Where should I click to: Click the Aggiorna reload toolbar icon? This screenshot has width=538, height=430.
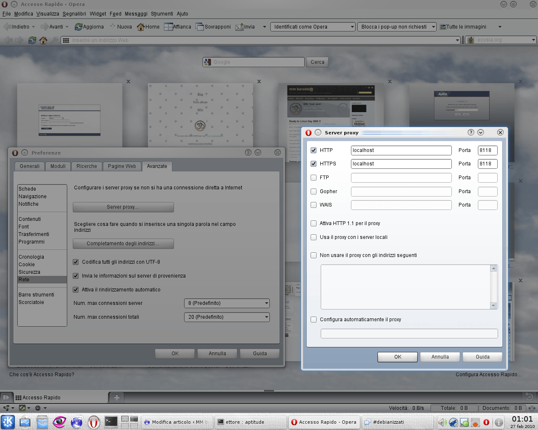(x=79, y=27)
